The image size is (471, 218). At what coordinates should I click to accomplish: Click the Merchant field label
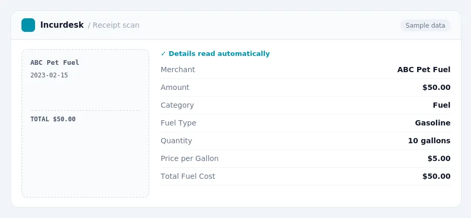click(x=178, y=70)
